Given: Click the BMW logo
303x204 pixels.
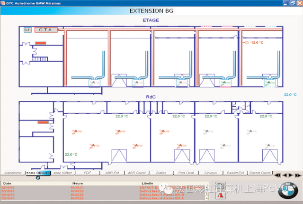Looking at the screenshot, I should coord(288,191).
